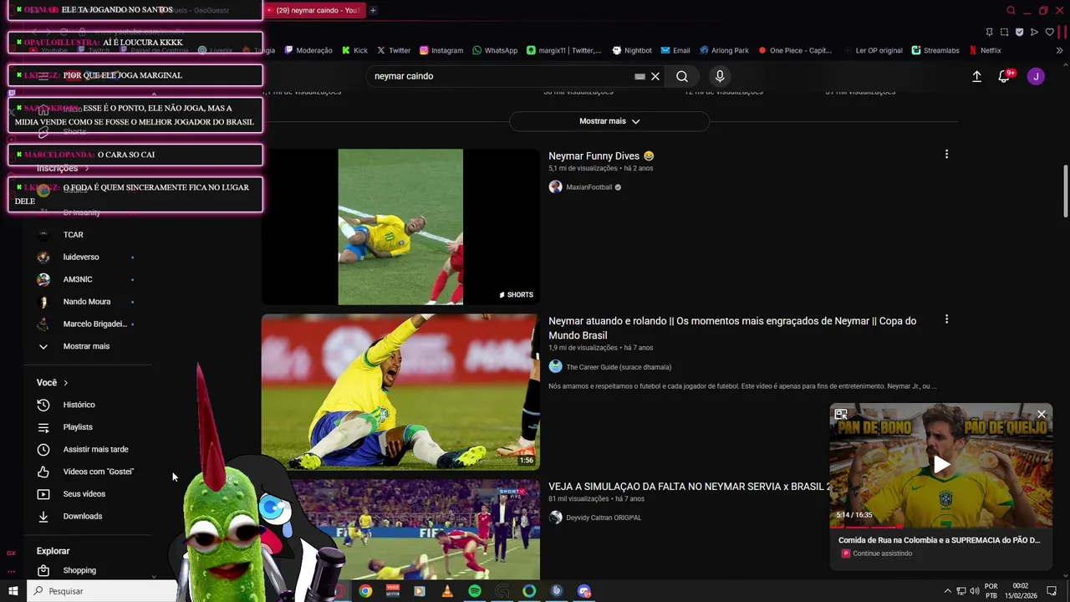Open the Moderação bookmark
This screenshot has width=1070, height=602.
coord(308,50)
